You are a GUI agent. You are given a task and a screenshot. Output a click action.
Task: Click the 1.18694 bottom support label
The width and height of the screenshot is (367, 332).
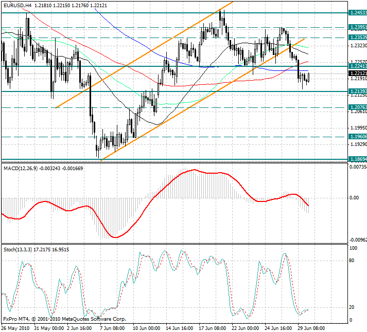click(357, 160)
